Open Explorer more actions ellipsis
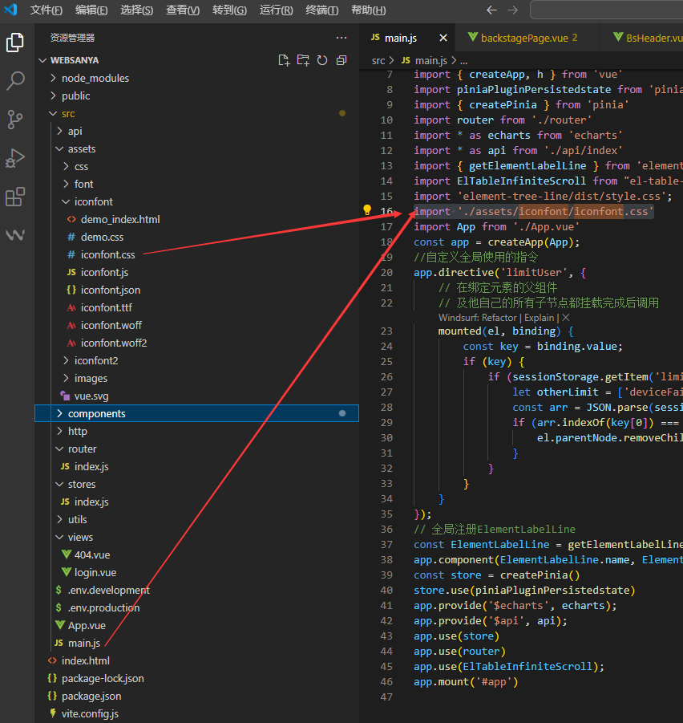The width and height of the screenshot is (683, 723). click(x=341, y=38)
